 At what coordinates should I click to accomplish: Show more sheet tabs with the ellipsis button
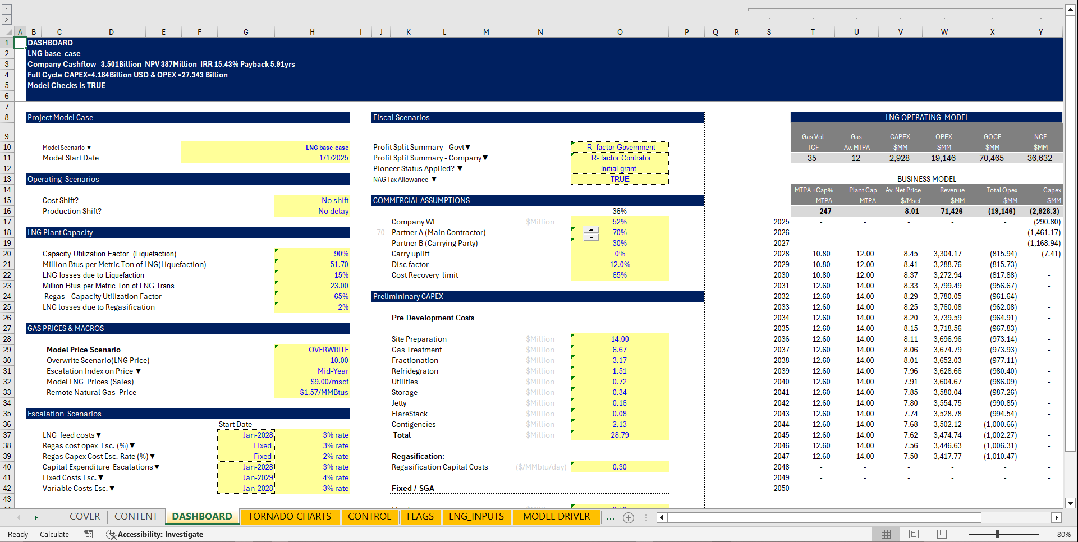click(x=610, y=518)
